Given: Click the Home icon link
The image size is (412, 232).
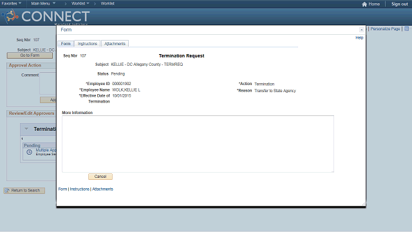Looking at the screenshot, I should coord(371,4).
